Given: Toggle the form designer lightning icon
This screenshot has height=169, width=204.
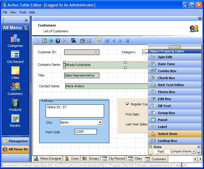Looking at the screenshot, I should [x=98, y=41].
